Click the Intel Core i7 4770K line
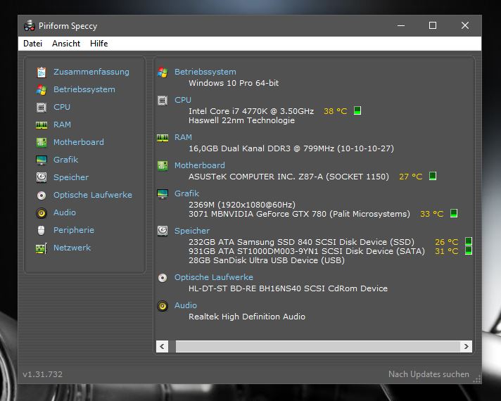 click(x=251, y=111)
